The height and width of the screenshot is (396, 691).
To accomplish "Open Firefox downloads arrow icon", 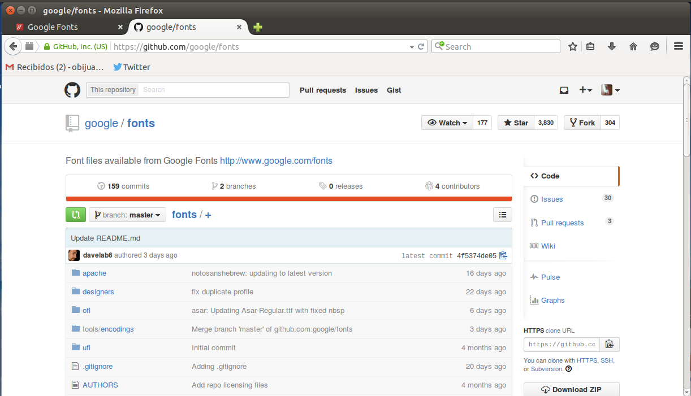I will pos(611,46).
